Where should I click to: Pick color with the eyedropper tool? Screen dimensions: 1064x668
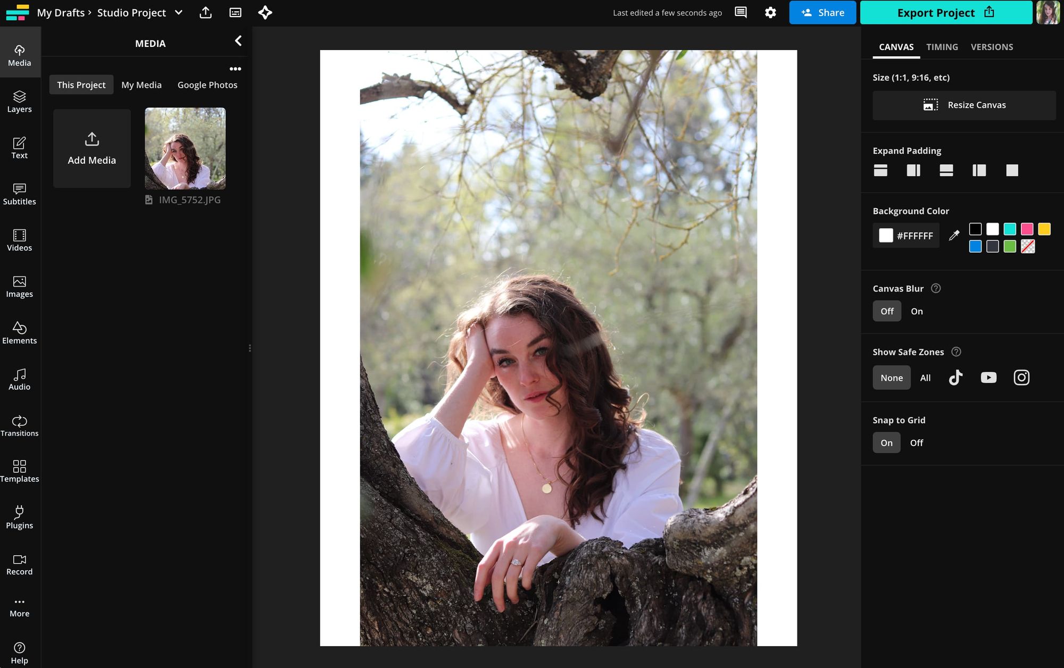tap(954, 235)
